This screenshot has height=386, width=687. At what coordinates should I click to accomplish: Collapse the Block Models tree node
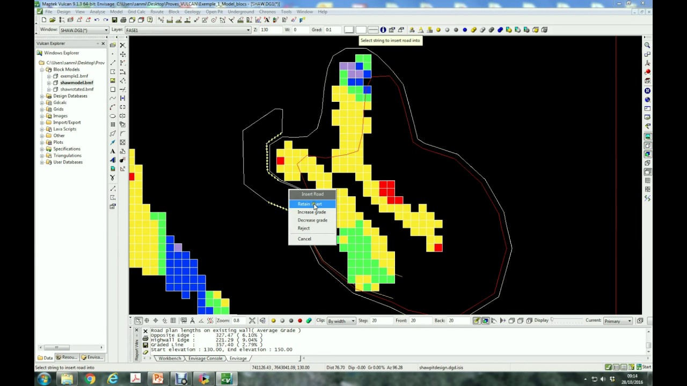tap(42, 70)
